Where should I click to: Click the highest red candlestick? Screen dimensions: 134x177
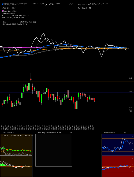tap(31, 79)
